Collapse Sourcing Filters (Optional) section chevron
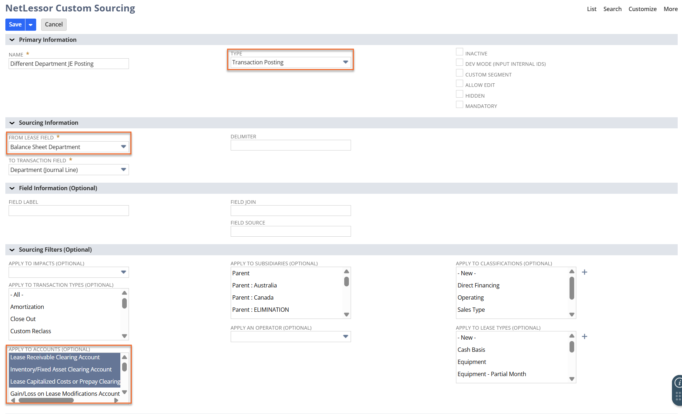 (x=12, y=250)
